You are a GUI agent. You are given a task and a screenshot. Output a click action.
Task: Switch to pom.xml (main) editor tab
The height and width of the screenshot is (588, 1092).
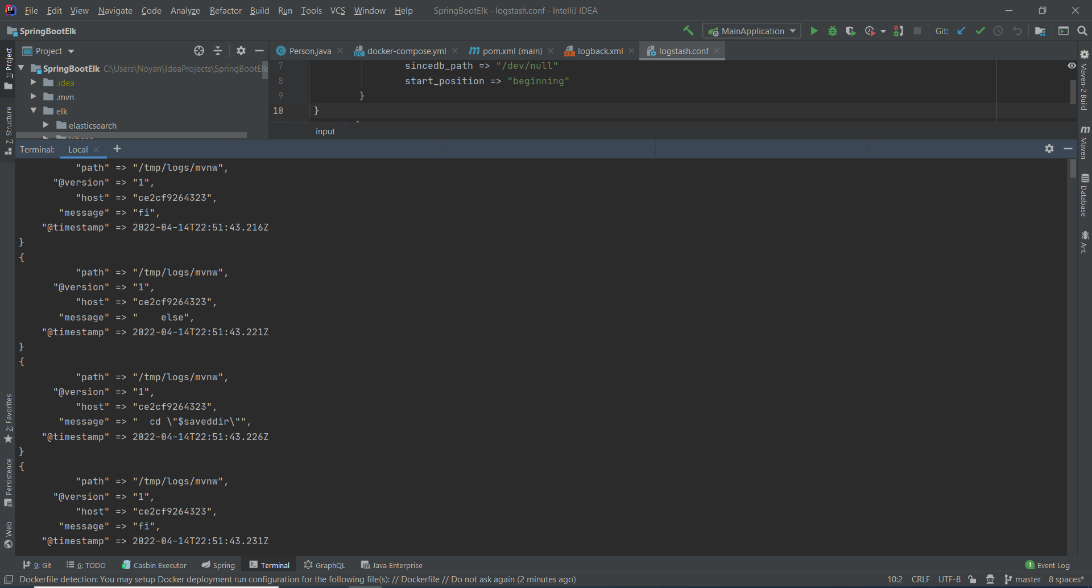[x=512, y=51]
